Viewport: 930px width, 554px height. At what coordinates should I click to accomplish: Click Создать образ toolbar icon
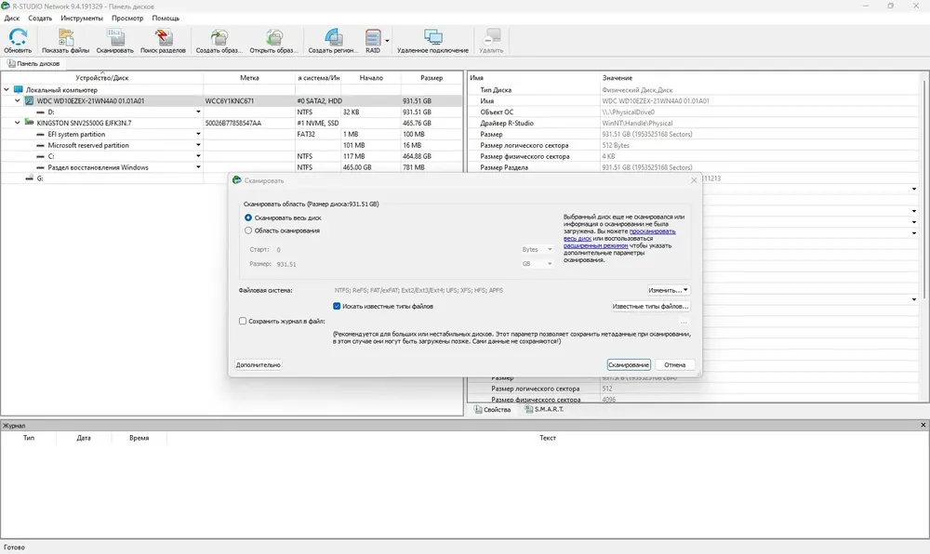(x=219, y=37)
